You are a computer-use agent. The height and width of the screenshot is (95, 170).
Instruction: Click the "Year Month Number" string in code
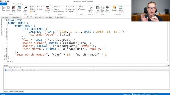[x=31, y=55]
